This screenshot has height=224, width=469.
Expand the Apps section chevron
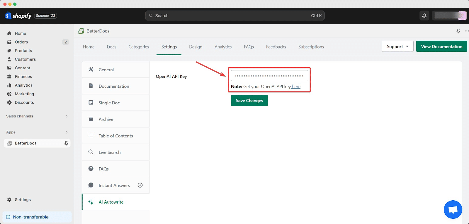pyautogui.click(x=67, y=132)
